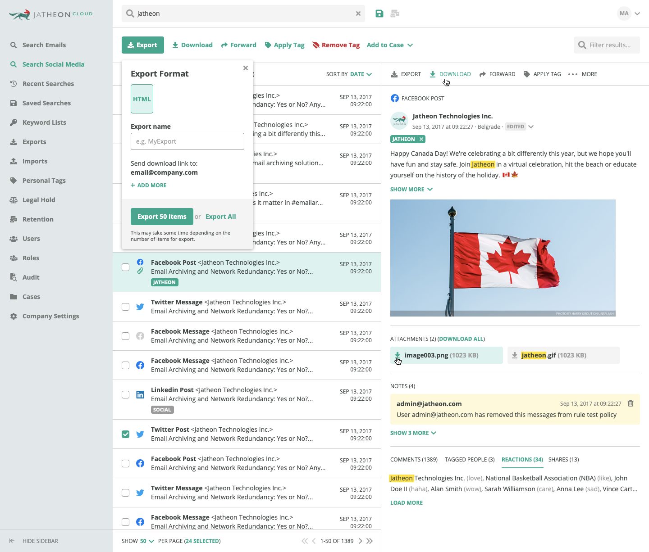The height and width of the screenshot is (552, 649).
Task: Delete the admin@jatheon.com note with trash icon
Action: pyautogui.click(x=631, y=403)
